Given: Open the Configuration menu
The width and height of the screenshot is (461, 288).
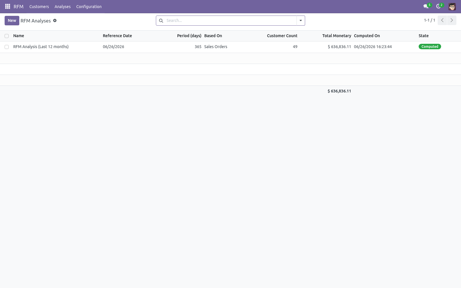Looking at the screenshot, I should 89,6.
